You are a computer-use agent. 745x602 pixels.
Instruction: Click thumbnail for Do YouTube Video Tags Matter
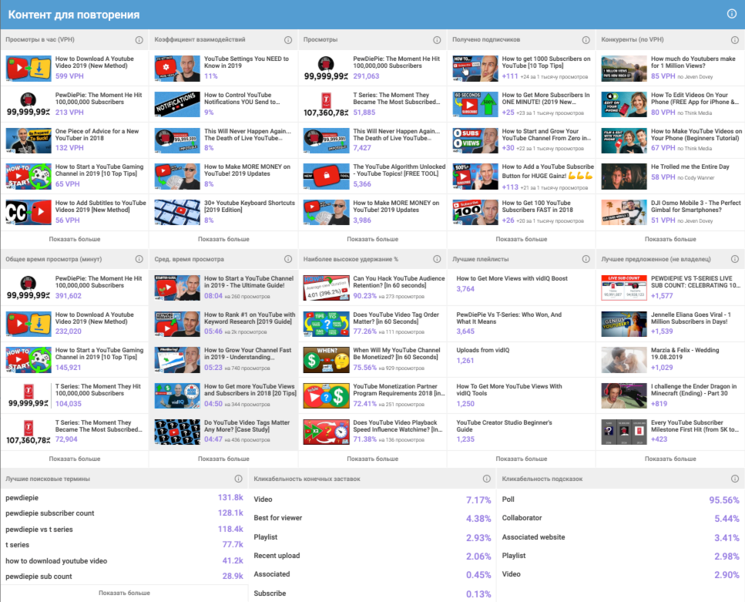(177, 432)
